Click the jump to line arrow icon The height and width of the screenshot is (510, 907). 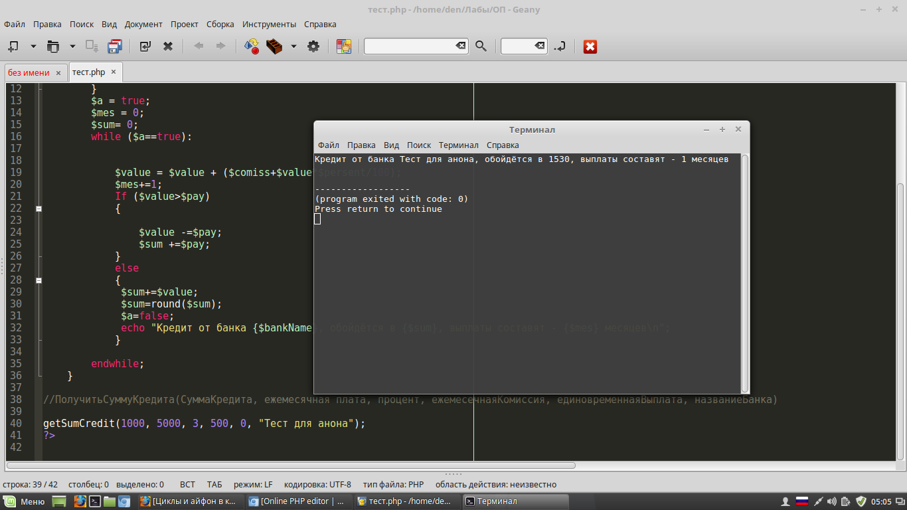point(560,46)
